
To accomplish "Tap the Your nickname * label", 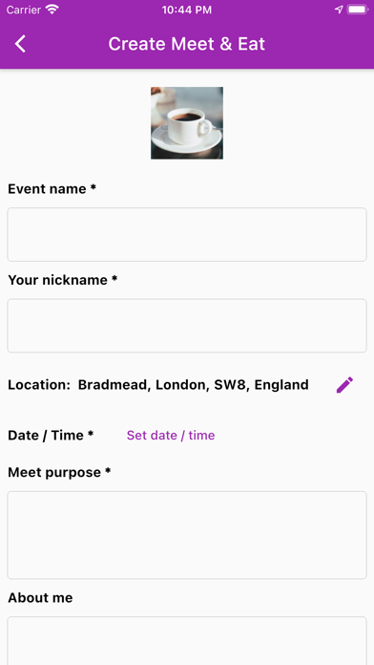I will click(x=62, y=280).
